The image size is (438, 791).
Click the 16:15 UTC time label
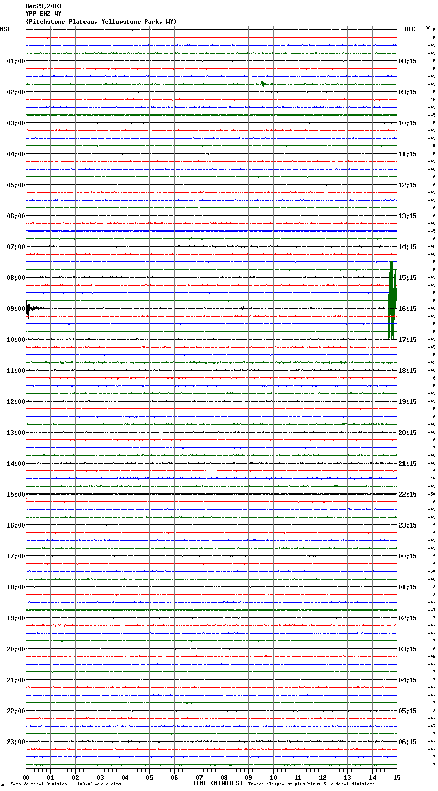pyautogui.click(x=408, y=309)
